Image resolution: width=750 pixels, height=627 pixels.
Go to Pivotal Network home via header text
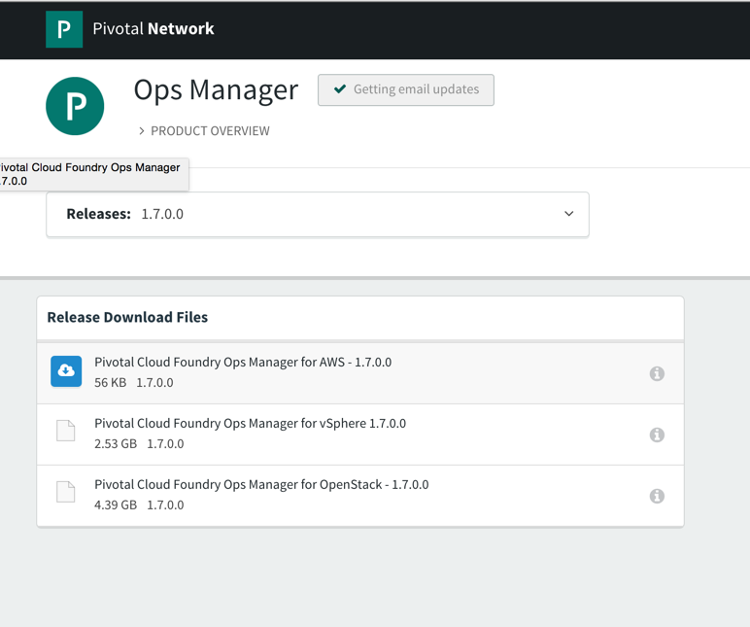point(153,29)
